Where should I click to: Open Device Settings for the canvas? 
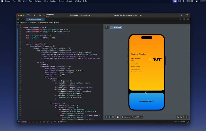click(118, 117)
